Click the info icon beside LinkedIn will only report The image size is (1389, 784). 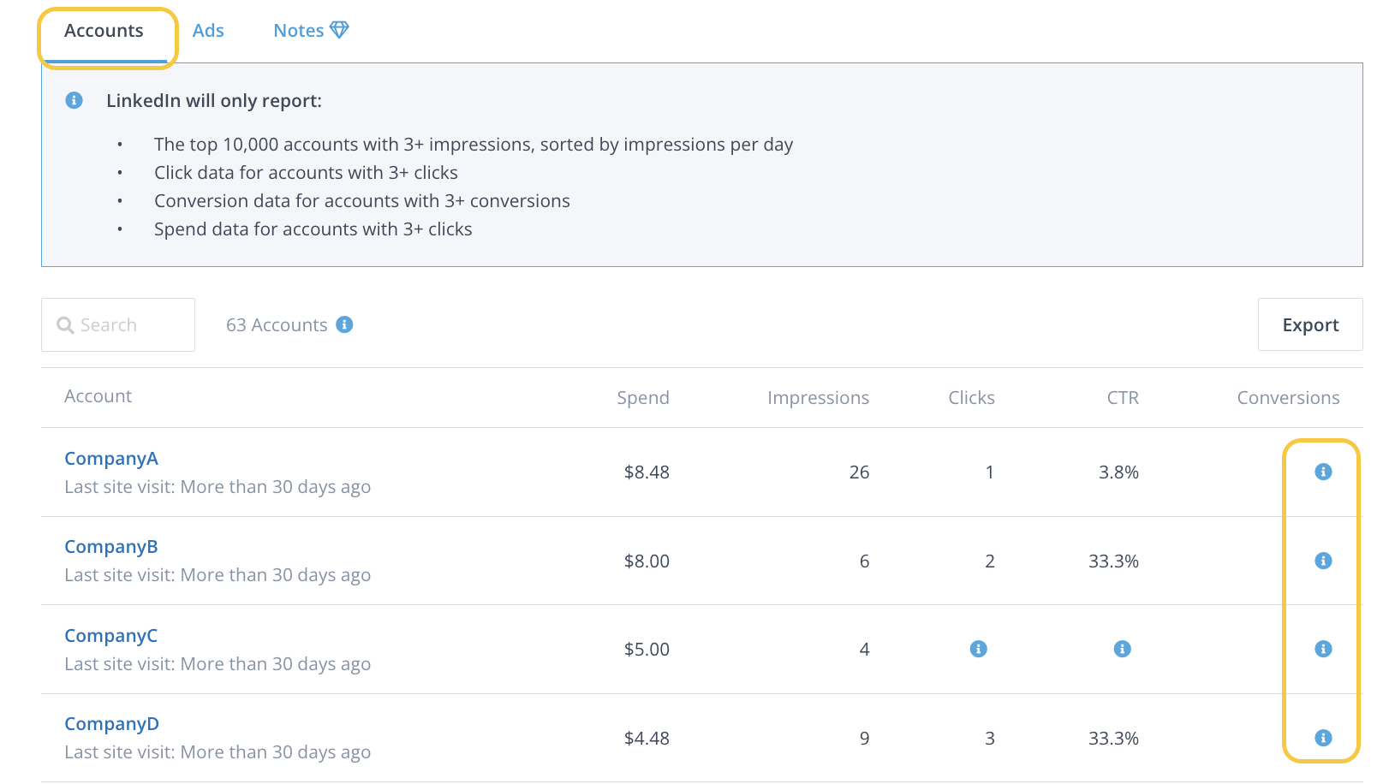(x=75, y=100)
